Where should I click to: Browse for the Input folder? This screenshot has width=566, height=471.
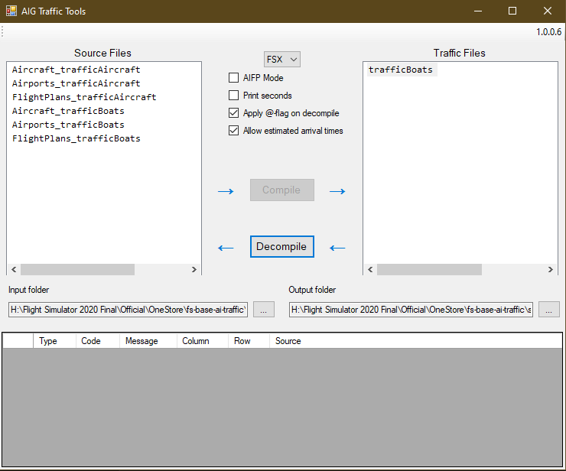point(264,310)
